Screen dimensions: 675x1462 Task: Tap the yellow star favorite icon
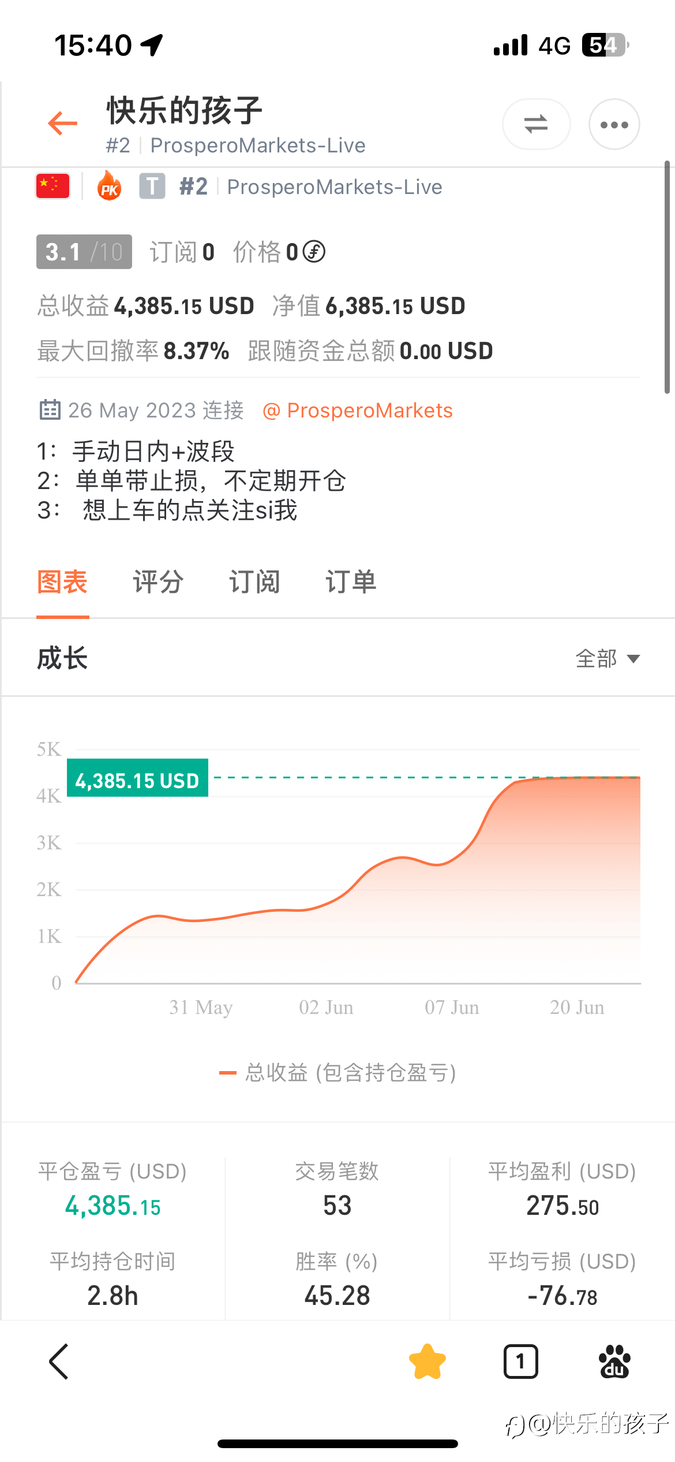coord(427,1361)
